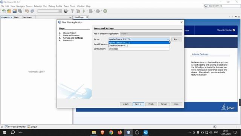The height and width of the screenshot is (136, 241).
Task: Click the Next button in the wizard
Action: click(138, 104)
